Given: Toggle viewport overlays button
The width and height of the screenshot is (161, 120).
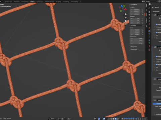Looking at the screenshot, I should coord(104,119).
